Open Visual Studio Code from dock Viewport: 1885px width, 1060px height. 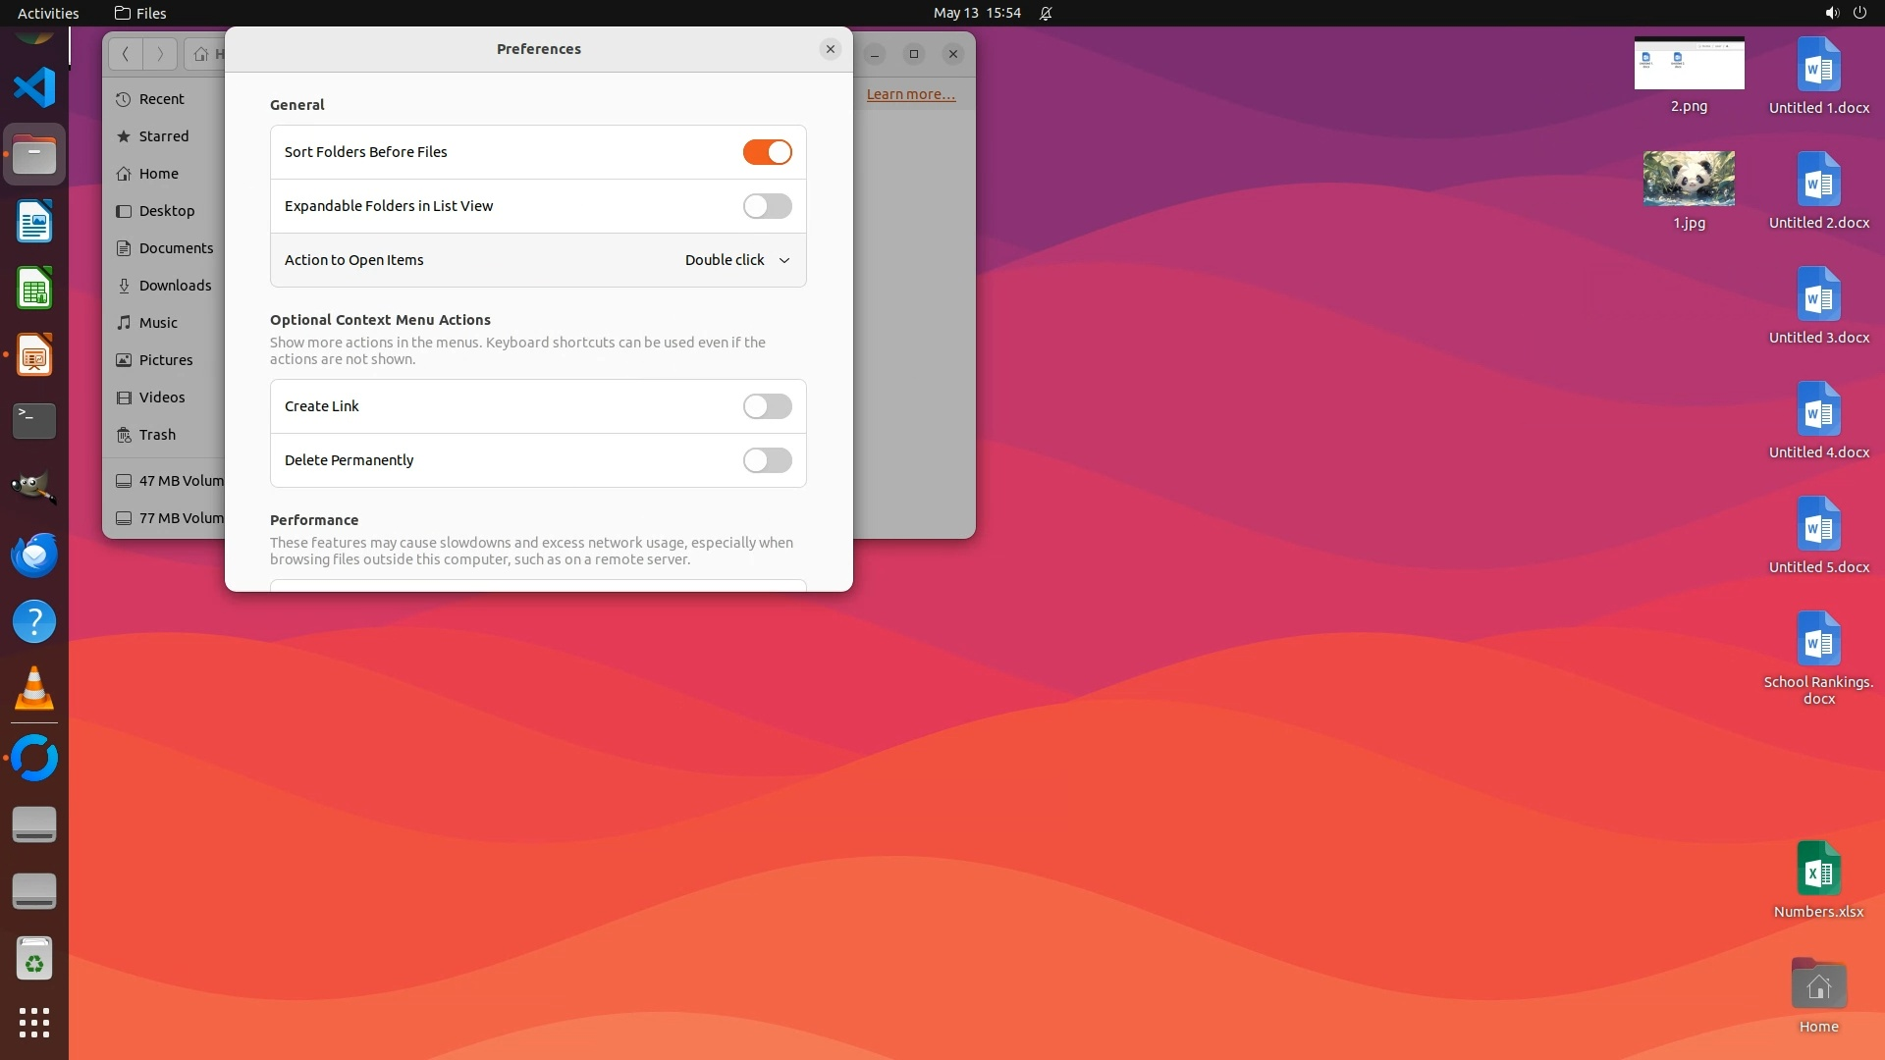click(x=34, y=88)
